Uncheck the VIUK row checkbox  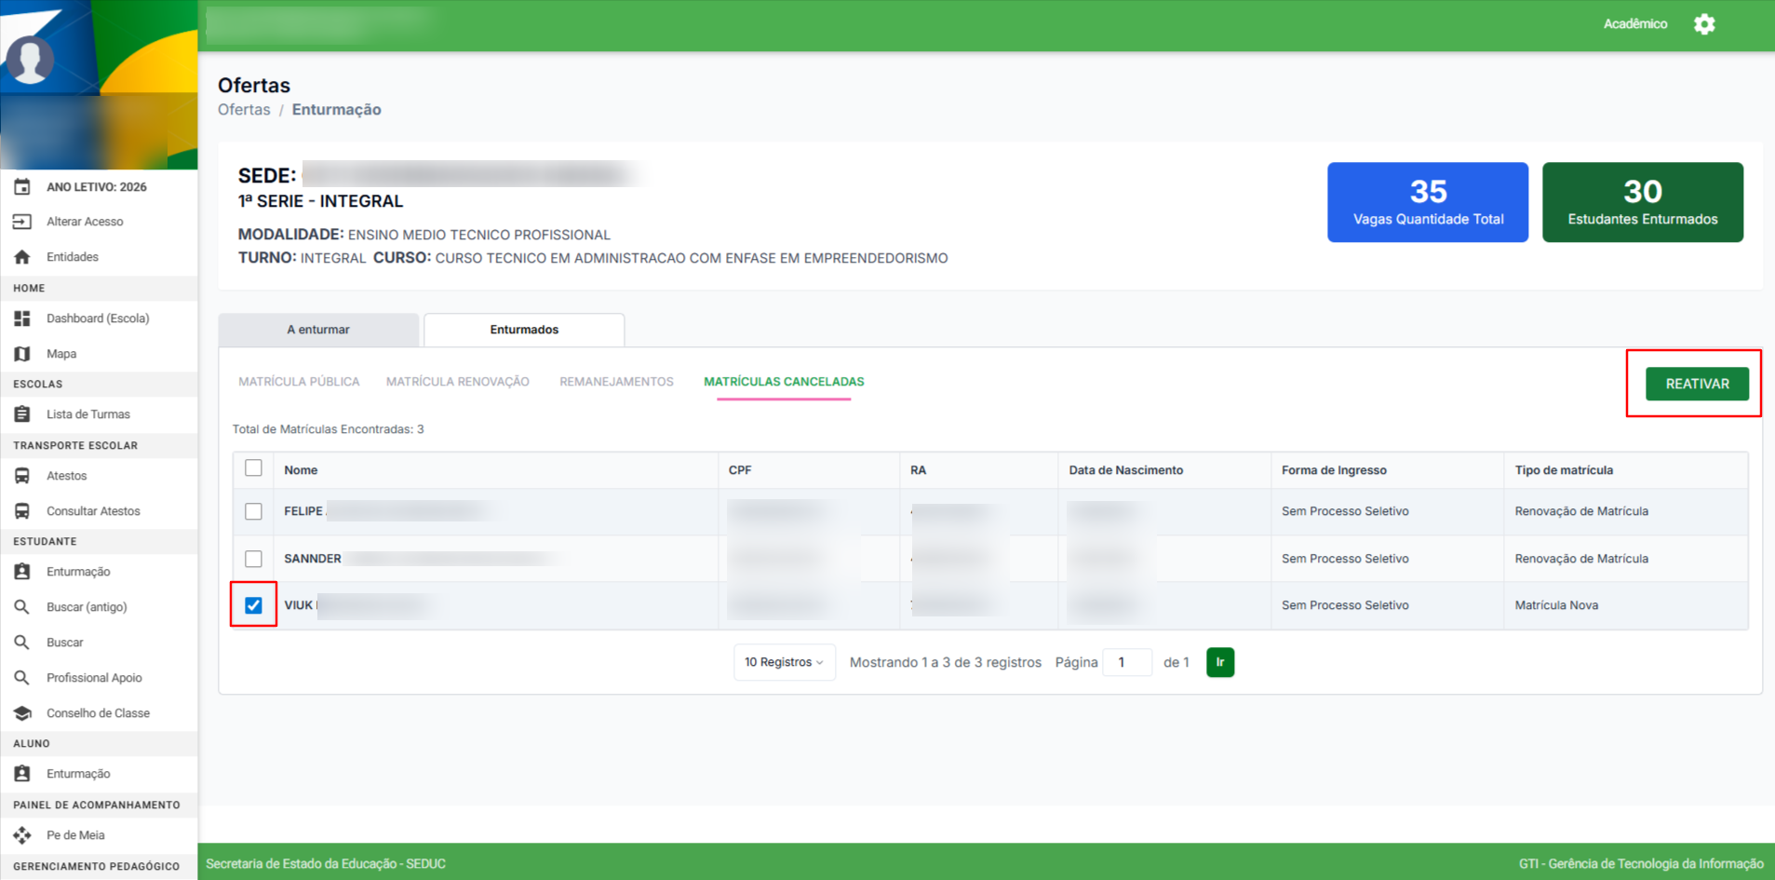click(253, 605)
